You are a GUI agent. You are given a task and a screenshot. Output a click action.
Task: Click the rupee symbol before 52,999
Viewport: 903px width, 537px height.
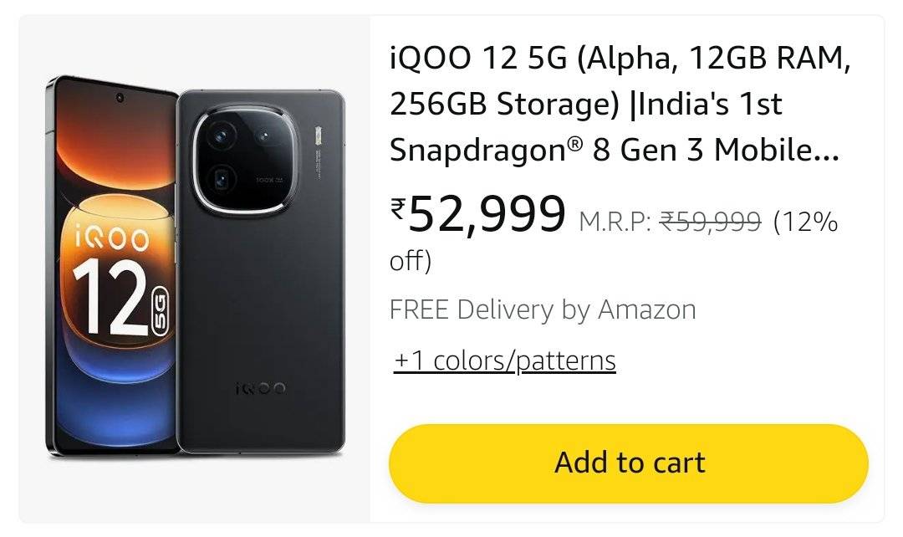coord(398,207)
